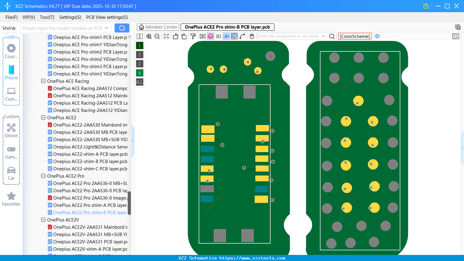Image resolution: width=464 pixels, height=261 pixels.
Task: Show PCB layer 1
Action: click(140, 46)
